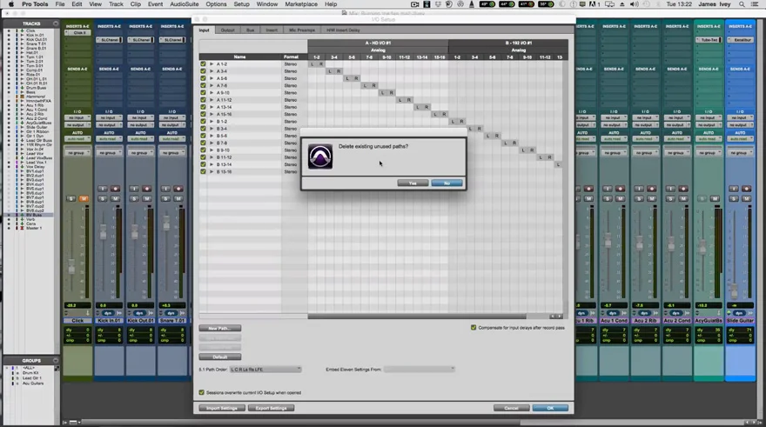Open Kick In.01 output selector
766x427 pixels.
109,125
